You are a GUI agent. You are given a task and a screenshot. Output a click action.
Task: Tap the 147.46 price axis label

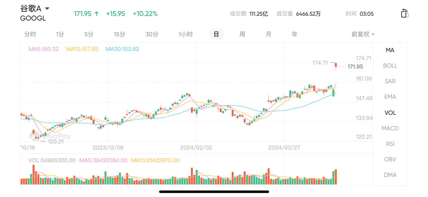click(364, 98)
